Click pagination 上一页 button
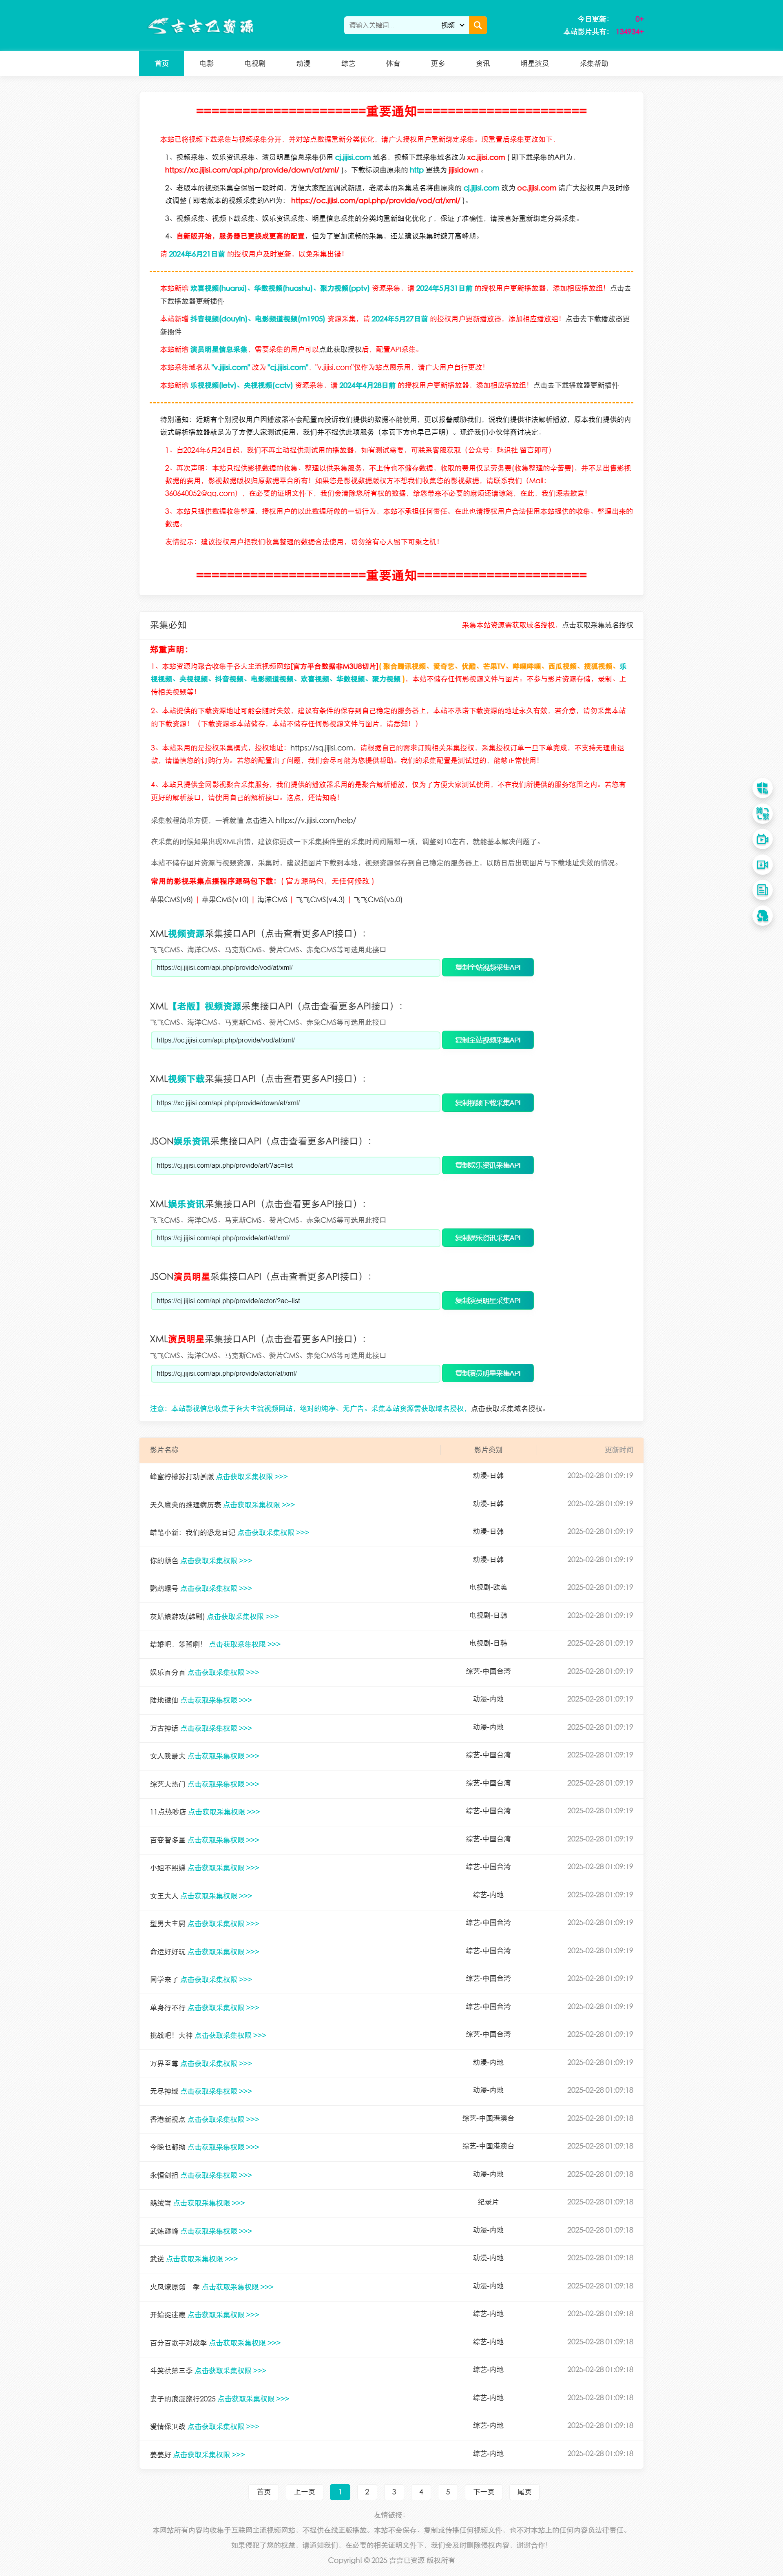Screen dimensions: 783x2576 pyautogui.click(x=305, y=2491)
